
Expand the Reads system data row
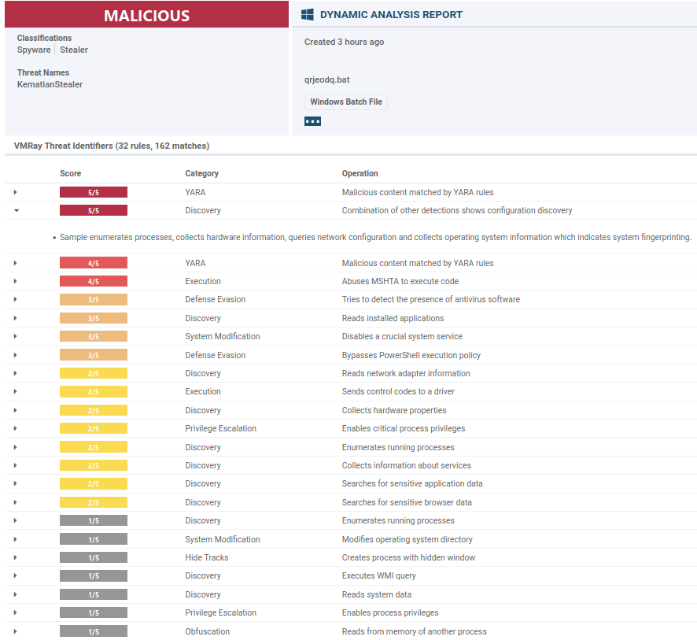[15, 594]
